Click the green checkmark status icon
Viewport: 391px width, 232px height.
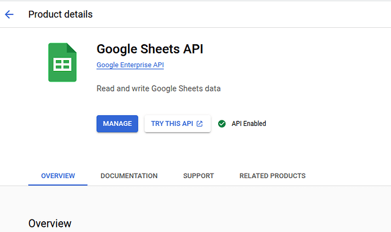click(222, 124)
